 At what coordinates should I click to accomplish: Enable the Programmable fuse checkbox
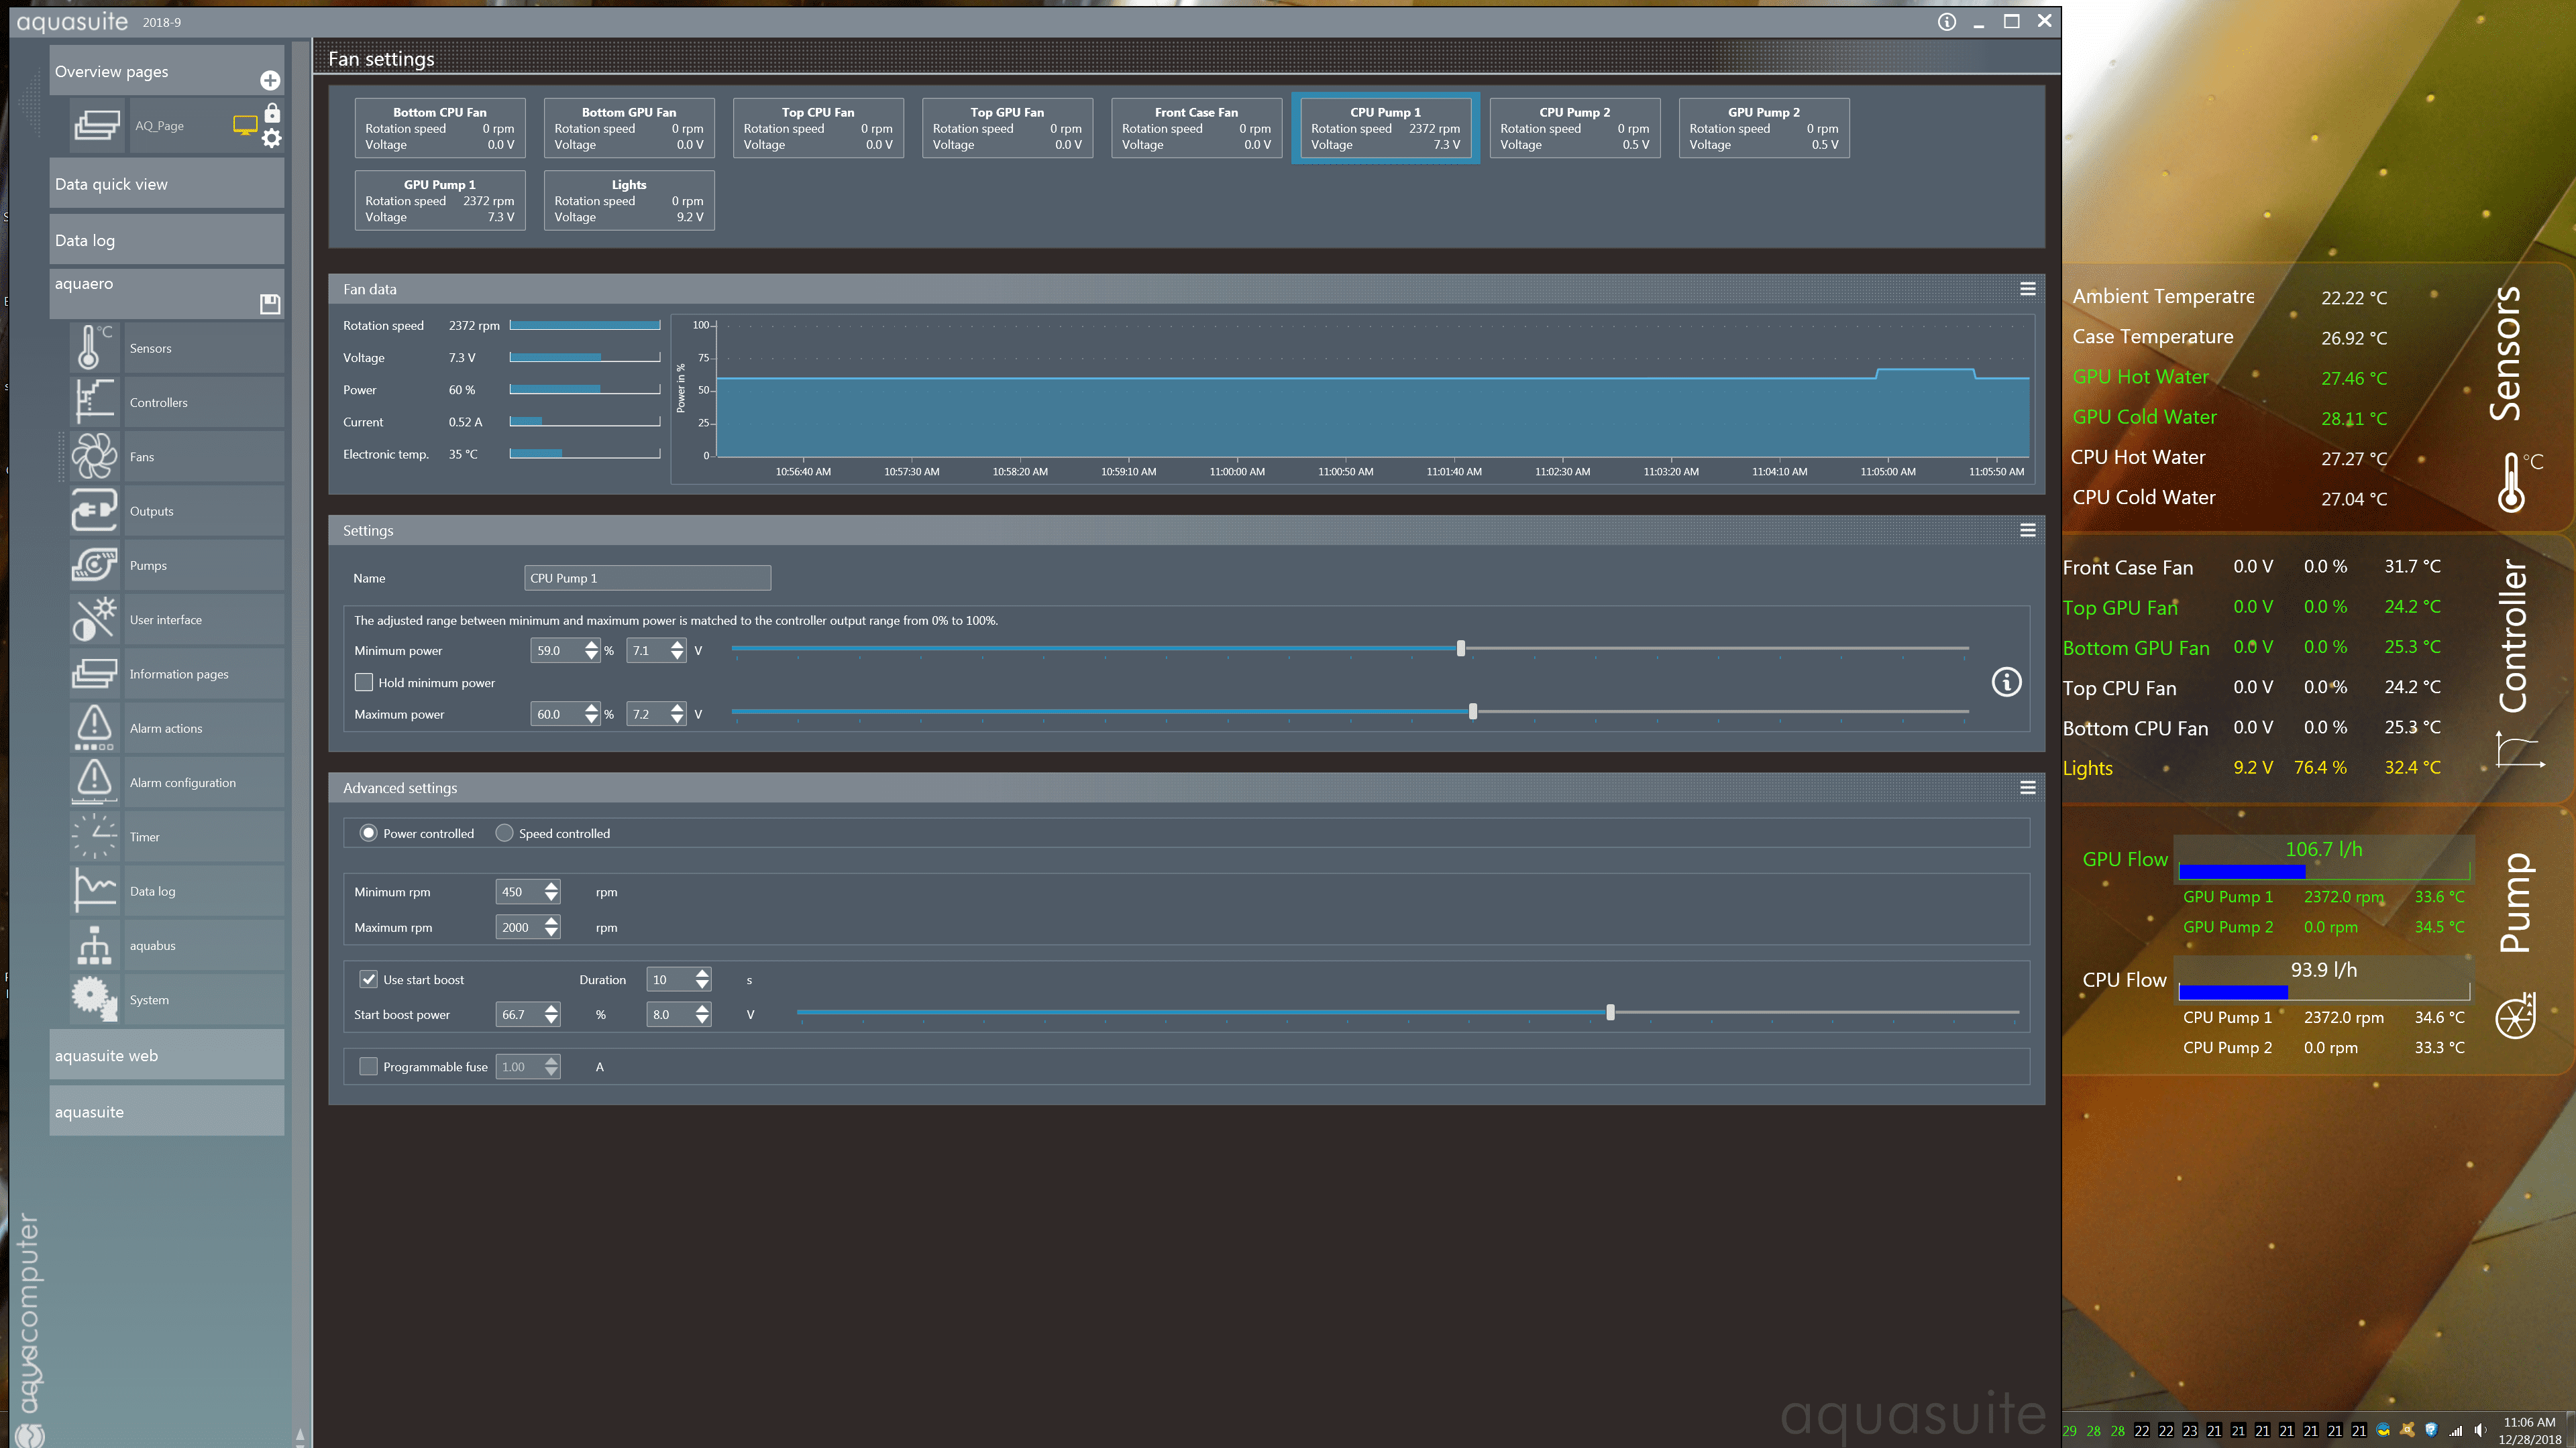(x=369, y=1067)
